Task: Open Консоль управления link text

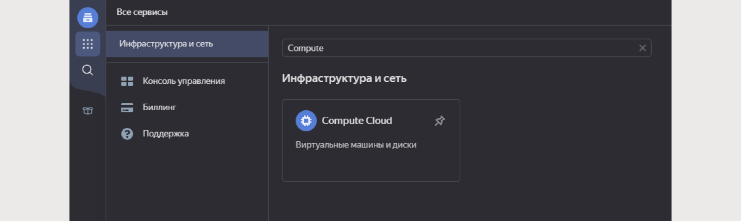Action: pyautogui.click(x=183, y=81)
